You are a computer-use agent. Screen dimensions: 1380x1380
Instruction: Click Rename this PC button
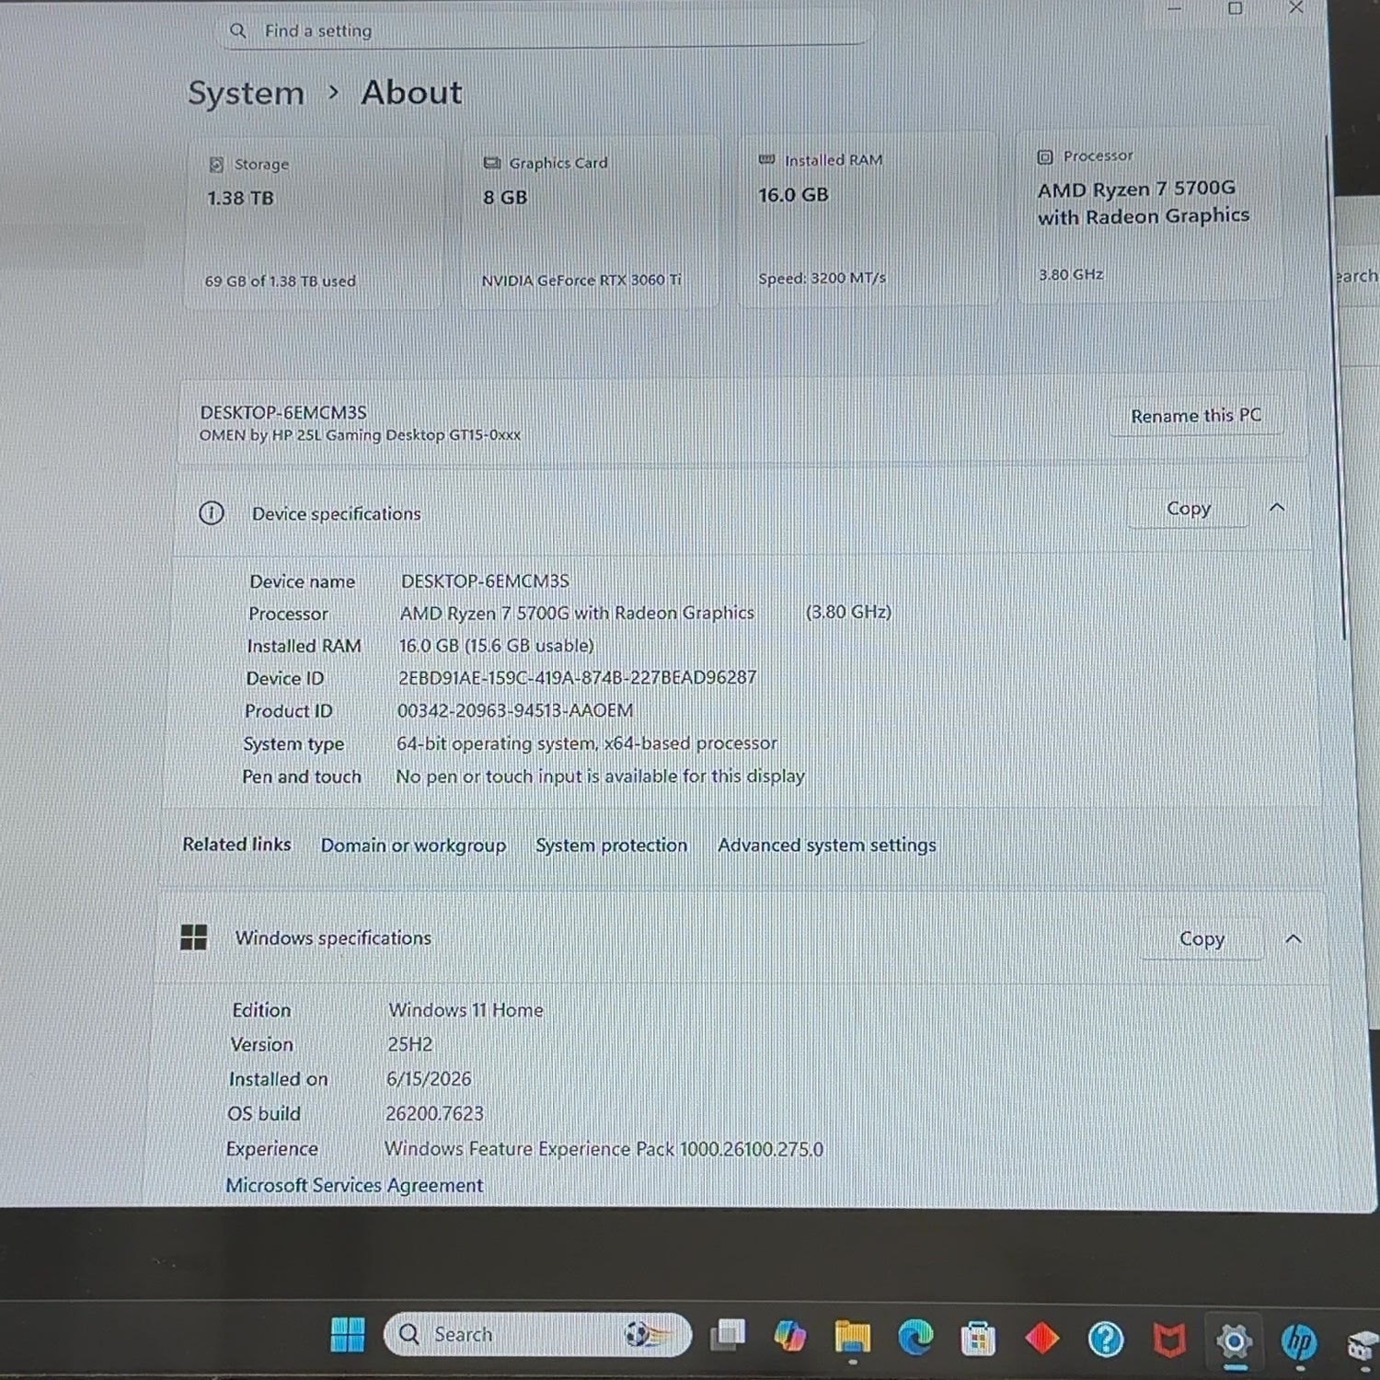pos(1196,416)
